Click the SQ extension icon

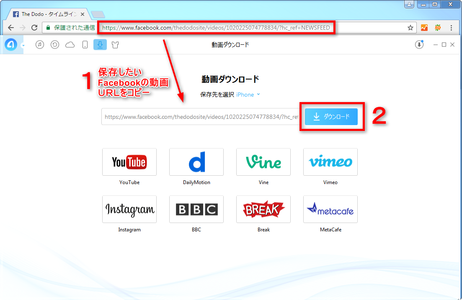[438, 28]
